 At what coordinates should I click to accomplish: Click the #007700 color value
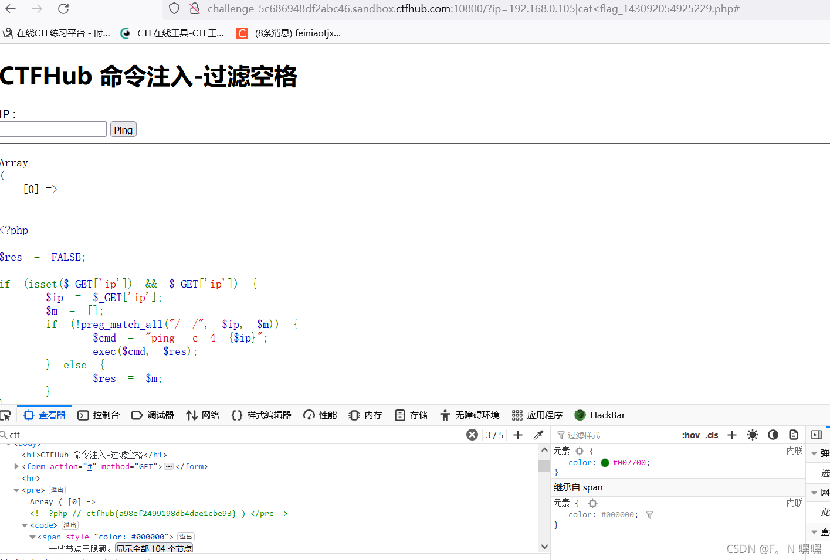629,463
